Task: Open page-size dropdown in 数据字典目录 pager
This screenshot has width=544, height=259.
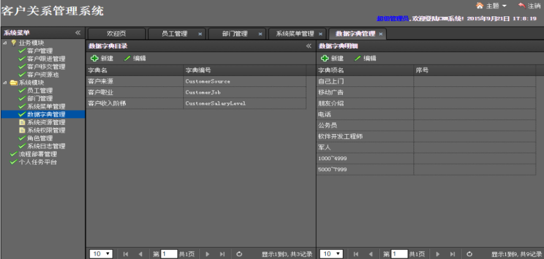Action: click(x=101, y=254)
